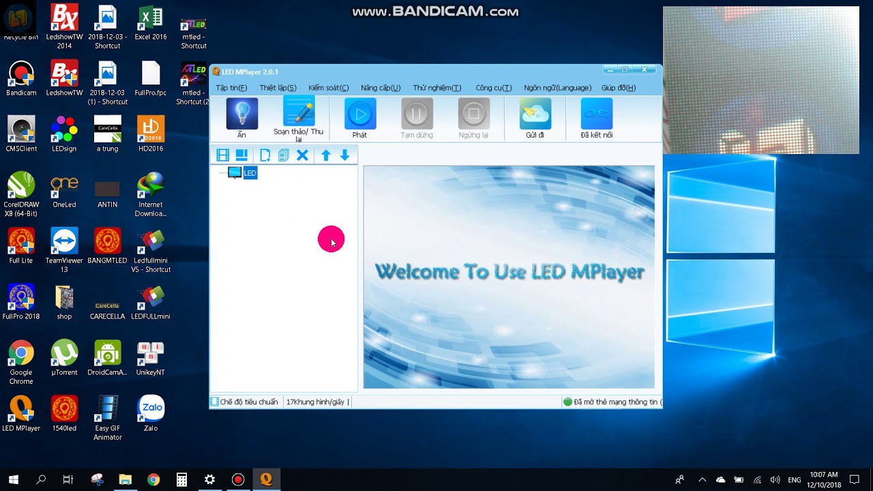Viewport: 873px width, 491px height.
Task: Click the Gửi đi cloud send icon
Action: [535, 114]
